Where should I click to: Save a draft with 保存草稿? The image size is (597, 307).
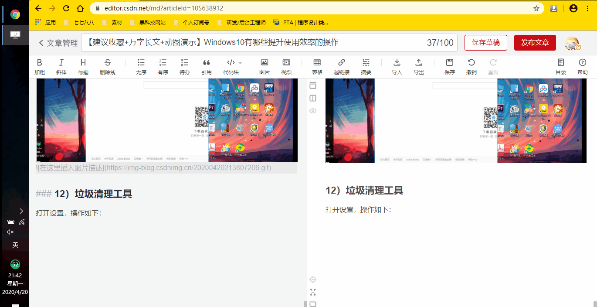(485, 42)
